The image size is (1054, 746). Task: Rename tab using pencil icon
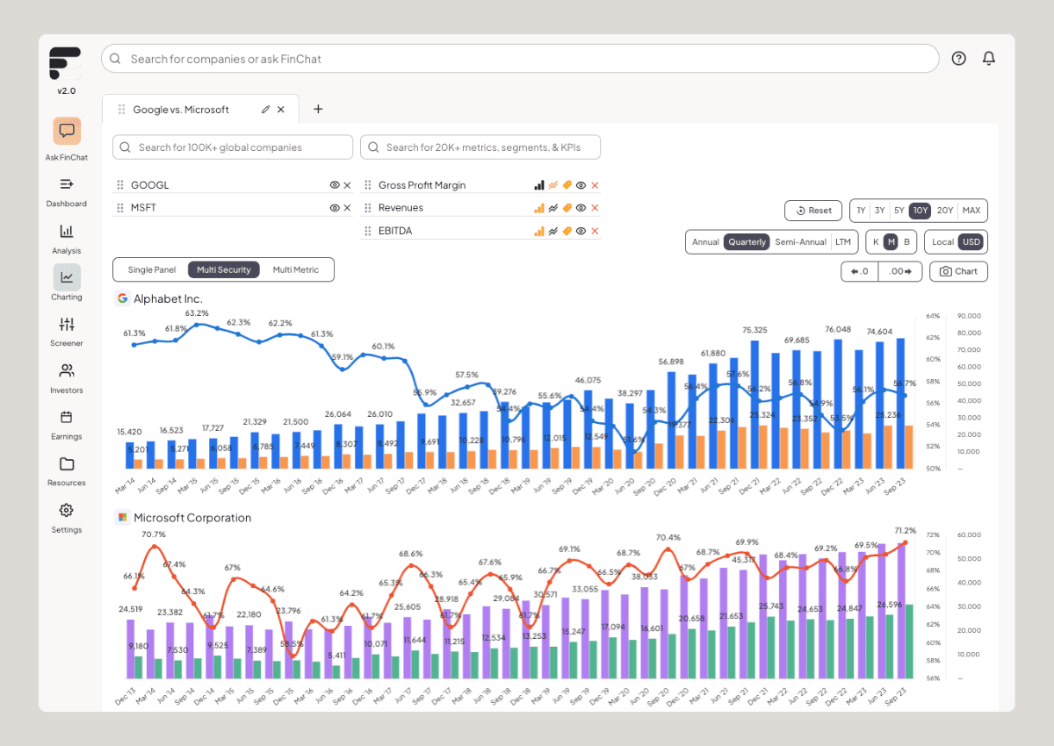click(x=265, y=110)
